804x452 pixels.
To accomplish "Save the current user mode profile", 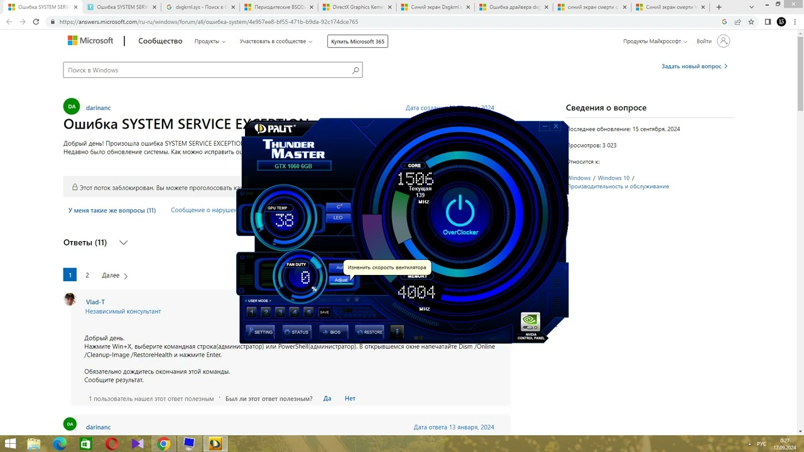I will 324,312.
